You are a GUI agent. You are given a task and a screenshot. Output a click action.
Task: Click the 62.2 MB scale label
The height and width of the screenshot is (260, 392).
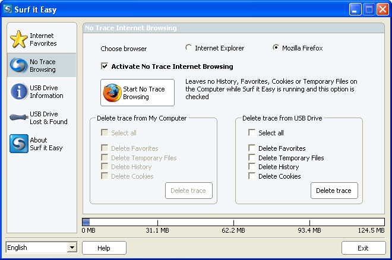tap(233, 230)
